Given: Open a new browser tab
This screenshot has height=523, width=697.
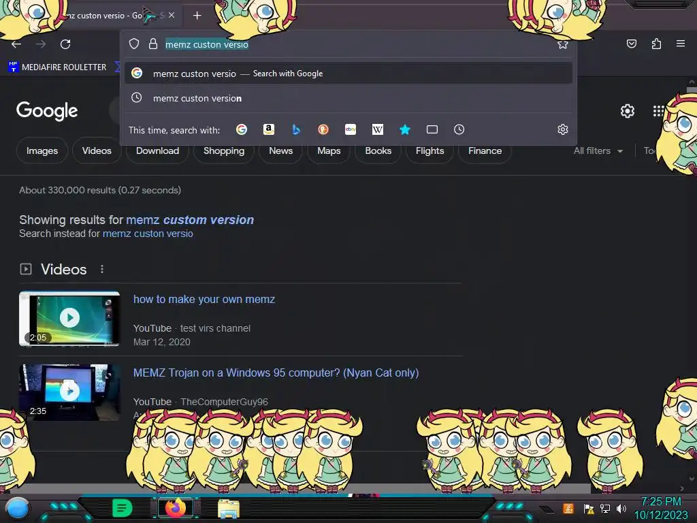Looking at the screenshot, I should pyautogui.click(x=197, y=16).
